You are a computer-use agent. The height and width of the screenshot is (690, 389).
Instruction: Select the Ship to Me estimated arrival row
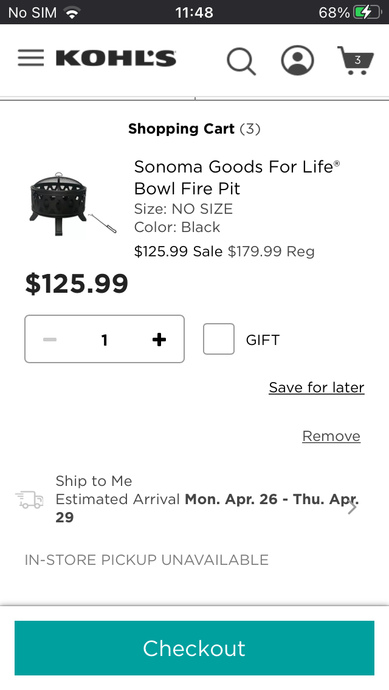[194, 499]
